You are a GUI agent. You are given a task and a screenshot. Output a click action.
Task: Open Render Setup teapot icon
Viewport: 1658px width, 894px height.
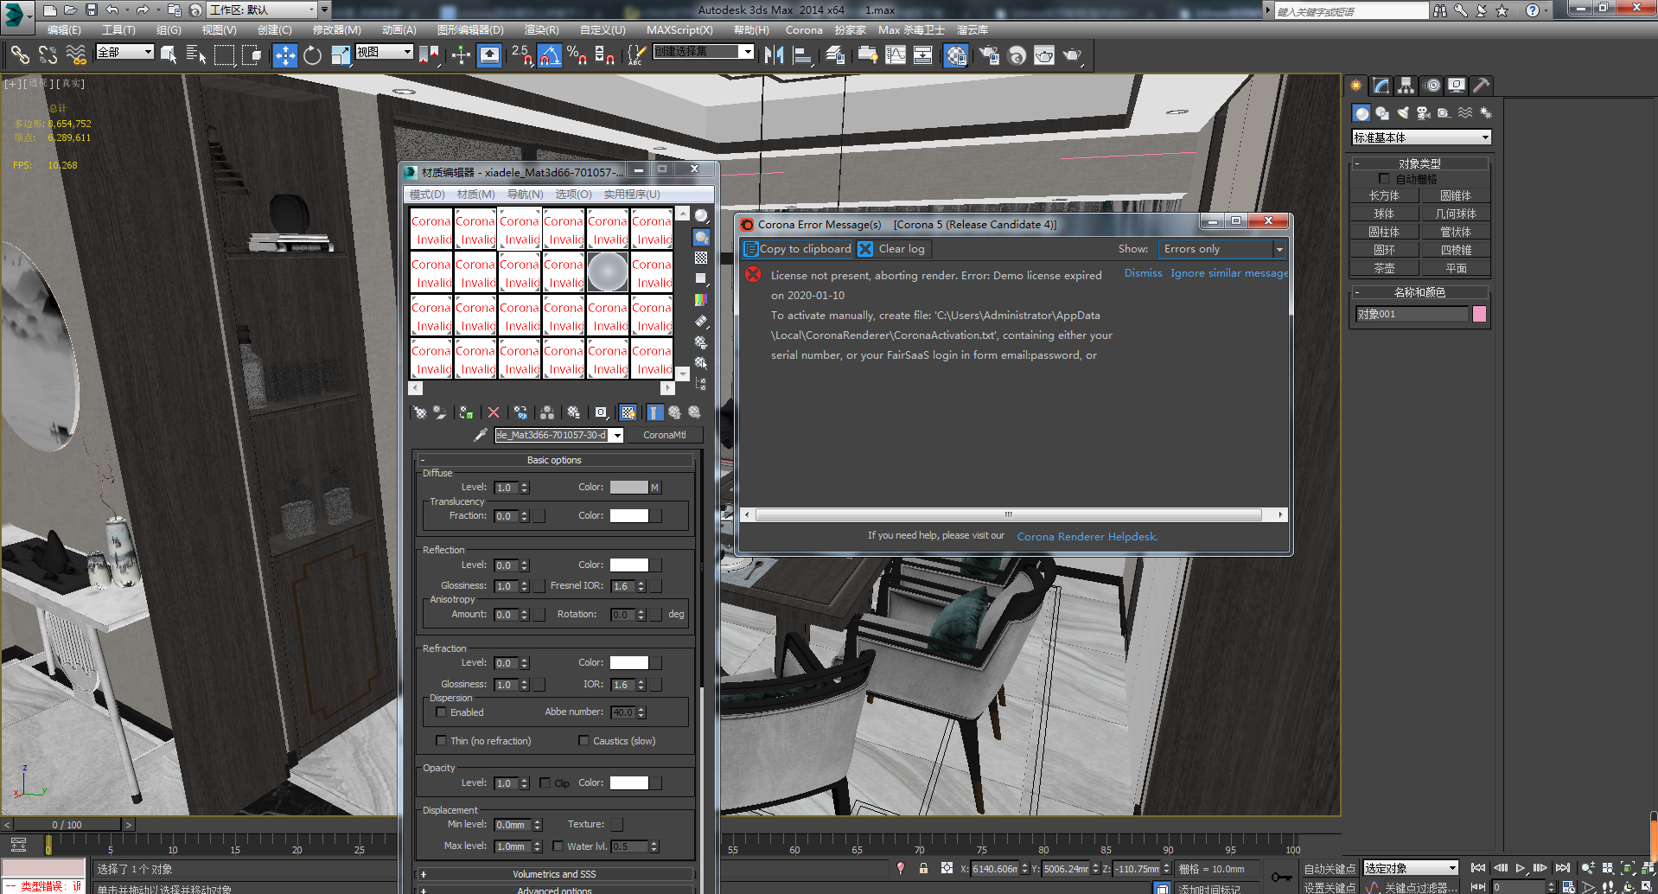[x=989, y=55]
